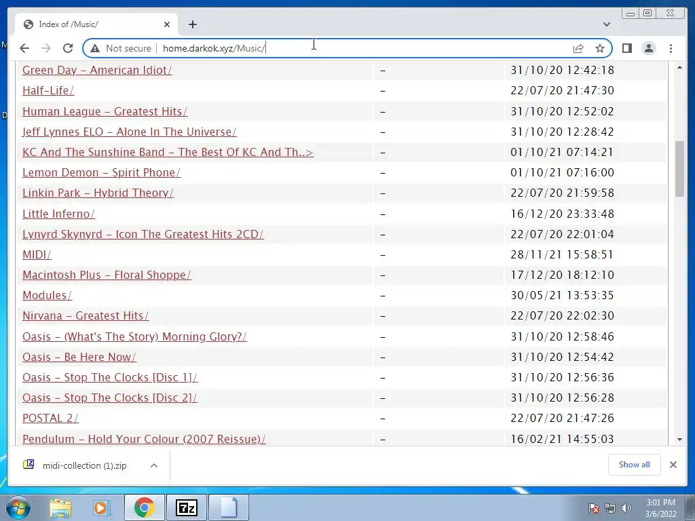Open Oasis - Stop The Clocks [Disc 2]
695x521 pixels.
(110, 398)
